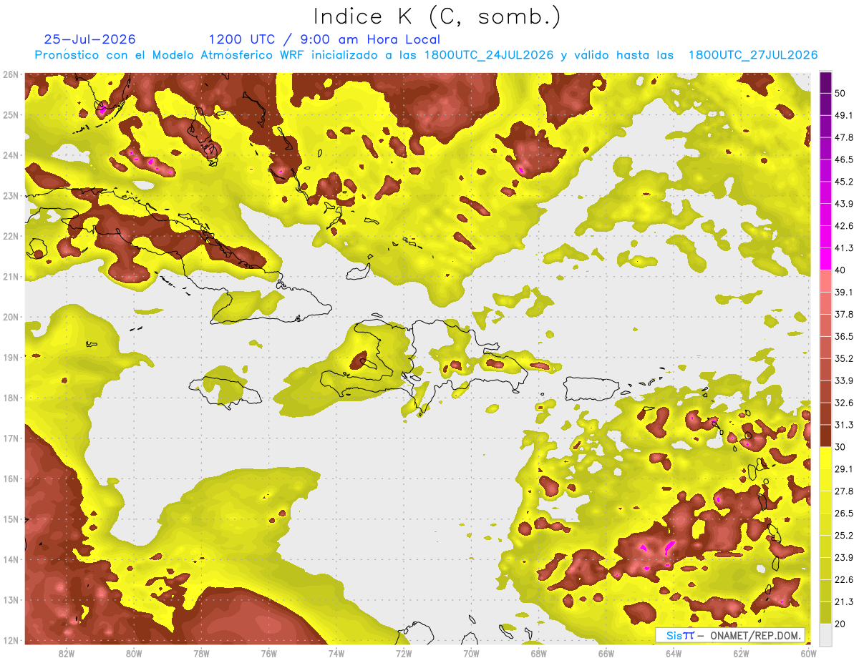Click the color bar label "23.9"

(x=844, y=557)
